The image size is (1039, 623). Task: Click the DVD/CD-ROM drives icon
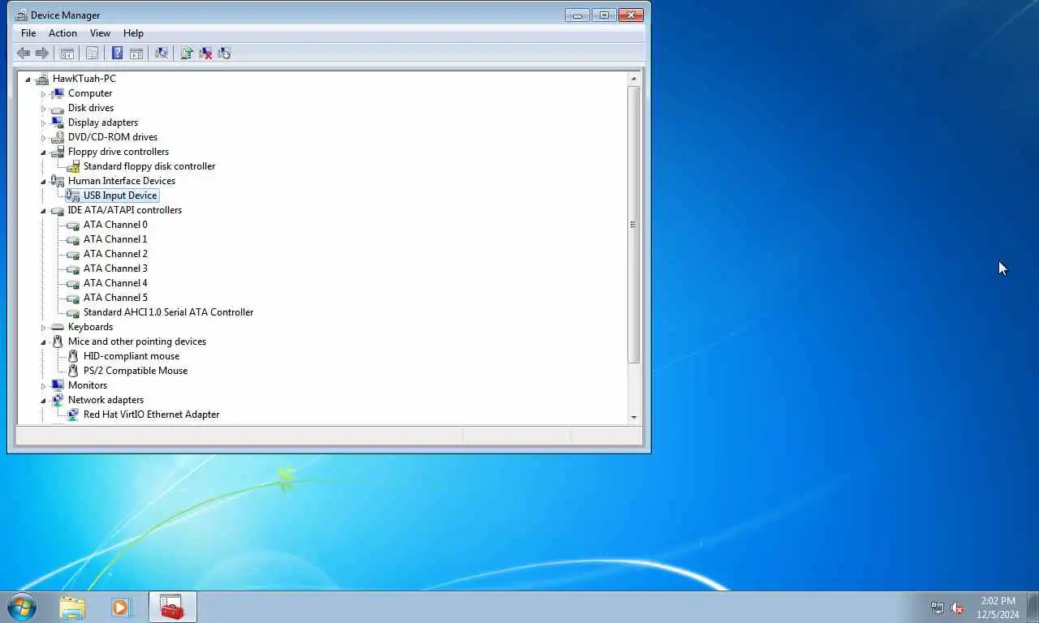[57, 137]
